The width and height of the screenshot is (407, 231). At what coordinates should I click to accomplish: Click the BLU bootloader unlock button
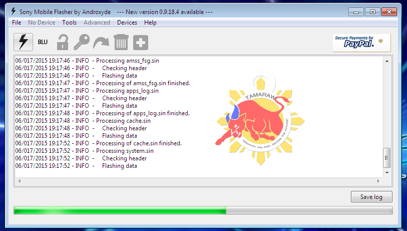(43, 42)
